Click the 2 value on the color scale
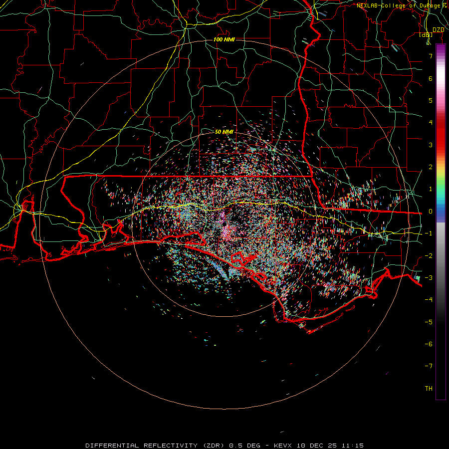This screenshot has width=449, height=449. pyautogui.click(x=431, y=167)
